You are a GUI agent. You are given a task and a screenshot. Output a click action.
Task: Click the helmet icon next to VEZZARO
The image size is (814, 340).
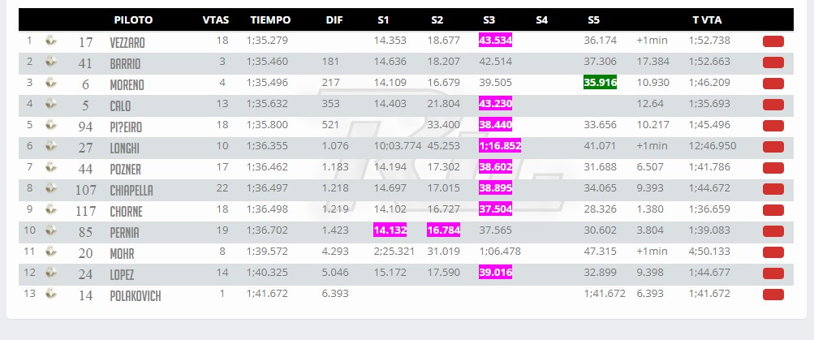51,41
